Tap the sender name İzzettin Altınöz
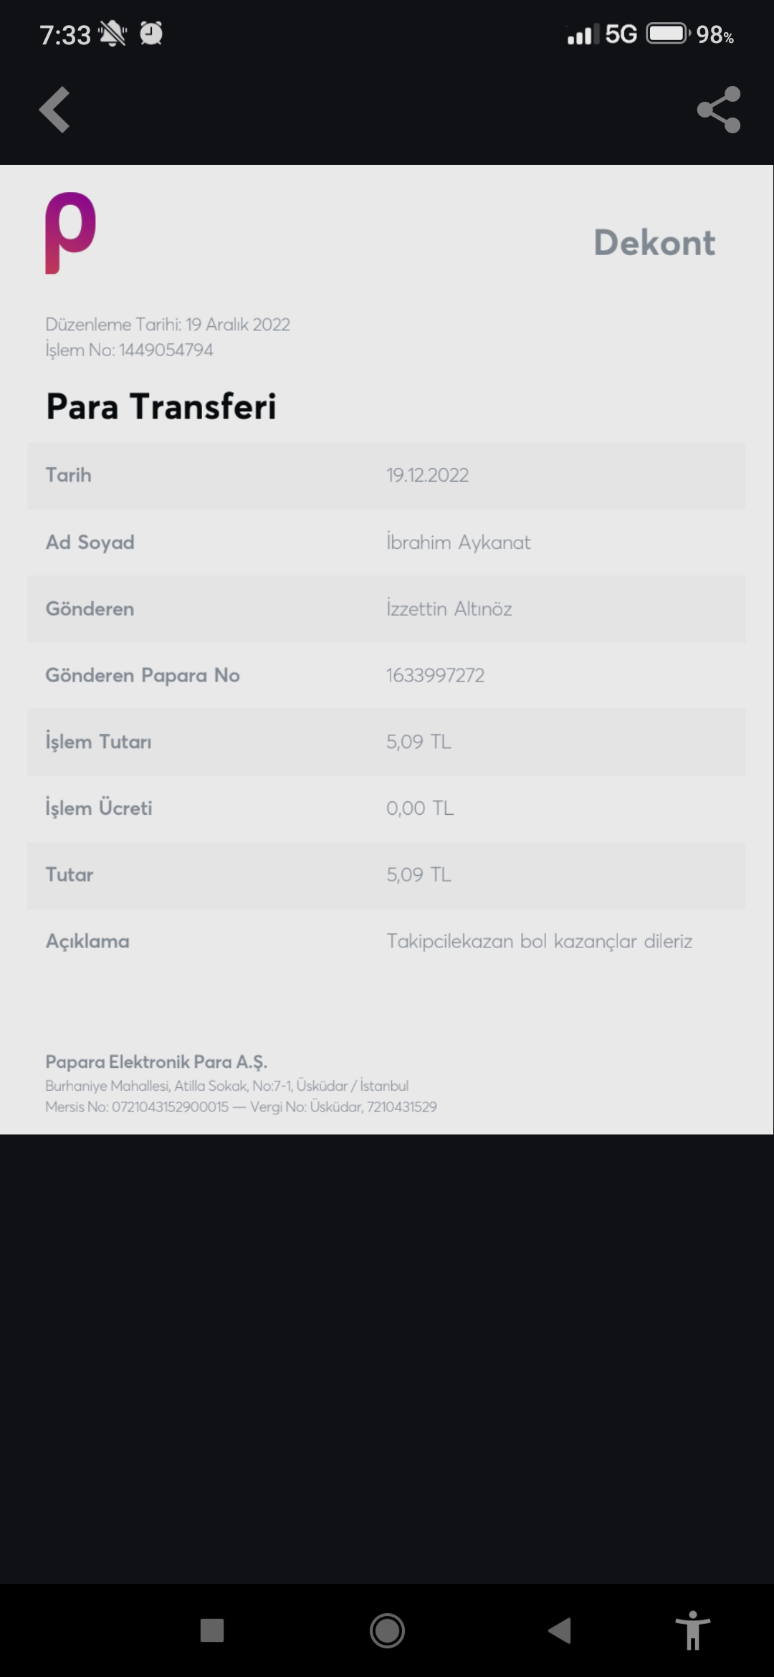 449,608
